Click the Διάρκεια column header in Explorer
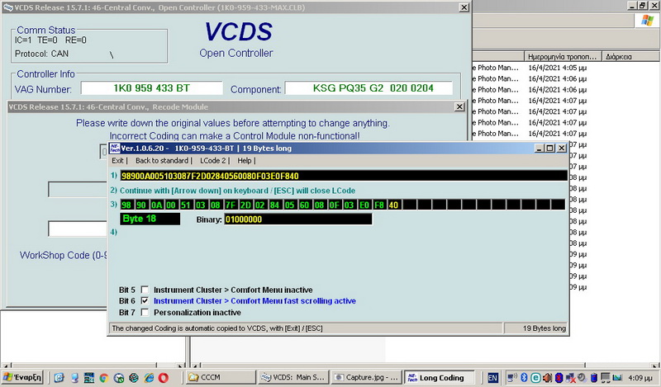This screenshot has height=387, width=661. pyautogui.click(x=630, y=56)
